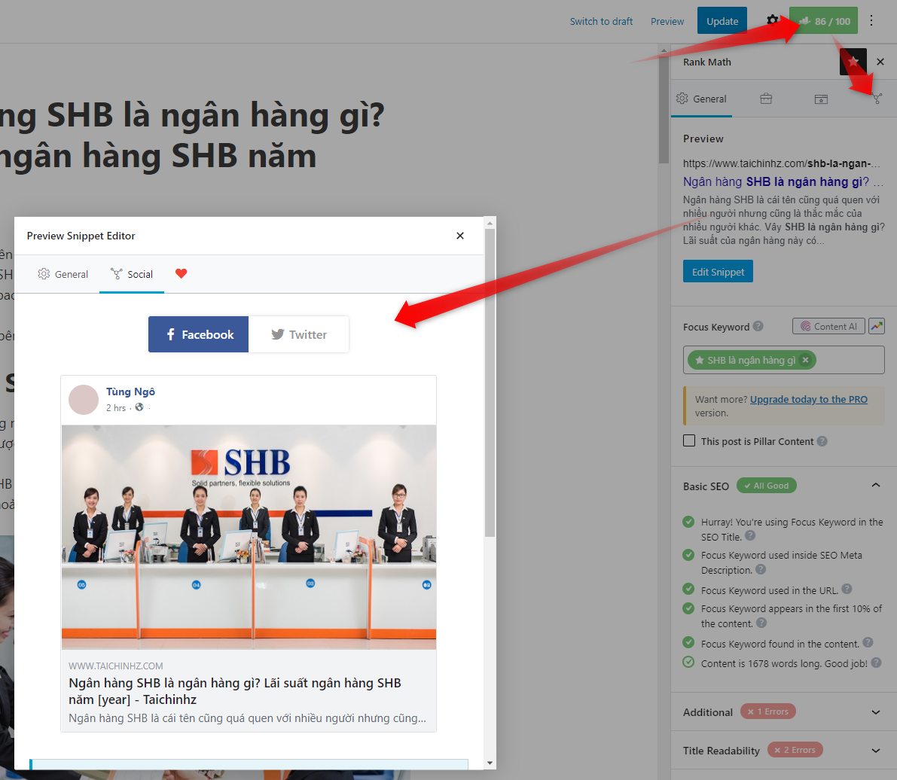Star the Rank Math sidebar panel
The height and width of the screenshot is (780, 897).
point(853,62)
